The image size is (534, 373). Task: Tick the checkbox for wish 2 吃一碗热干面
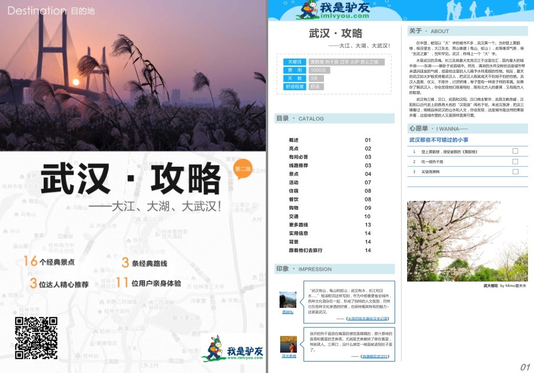coord(515,161)
